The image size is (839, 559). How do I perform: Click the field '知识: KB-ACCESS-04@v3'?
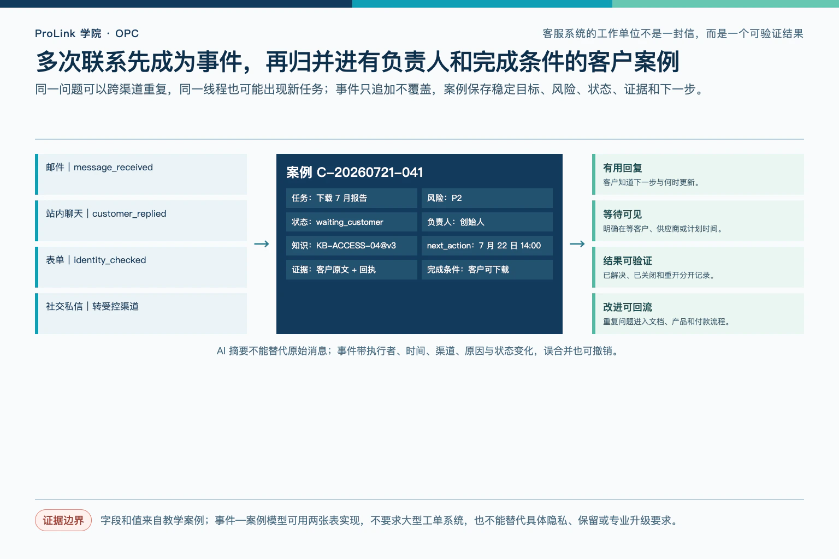point(352,246)
